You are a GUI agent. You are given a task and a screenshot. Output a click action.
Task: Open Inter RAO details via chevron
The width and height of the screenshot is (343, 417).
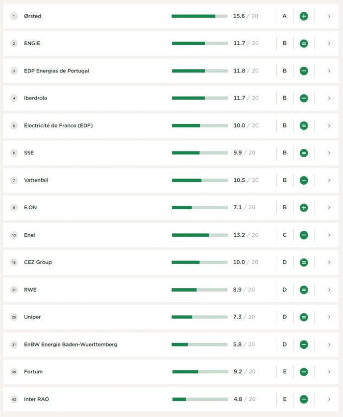pyautogui.click(x=329, y=399)
